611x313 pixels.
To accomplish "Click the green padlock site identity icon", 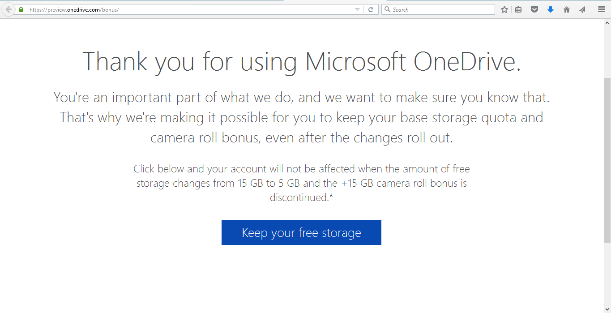I will click(21, 9).
